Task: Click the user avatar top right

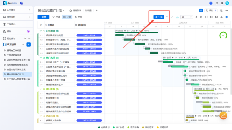Action: click(227, 3)
